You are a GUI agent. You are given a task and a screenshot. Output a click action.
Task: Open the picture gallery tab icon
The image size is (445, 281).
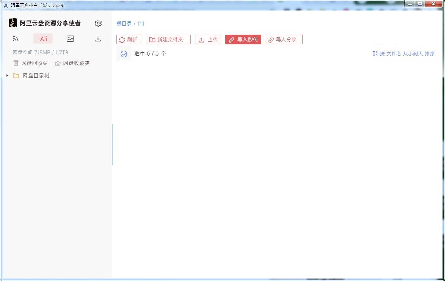(70, 39)
